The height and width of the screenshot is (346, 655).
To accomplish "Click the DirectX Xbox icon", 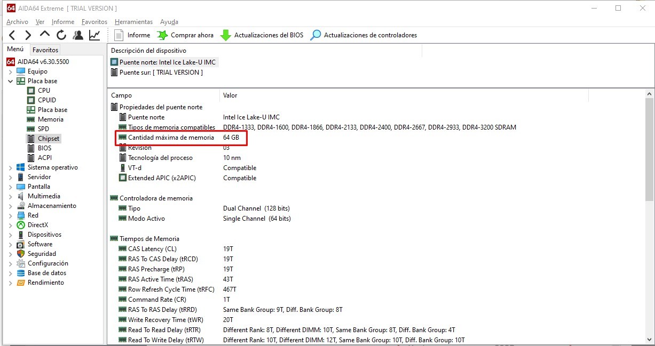I will [21, 225].
